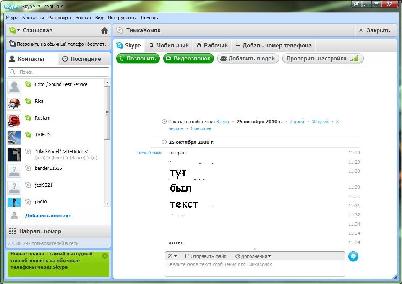Screen dimensions: 402x284
Task: Close the green Skype plans advertisement
Action: (105, 256)
